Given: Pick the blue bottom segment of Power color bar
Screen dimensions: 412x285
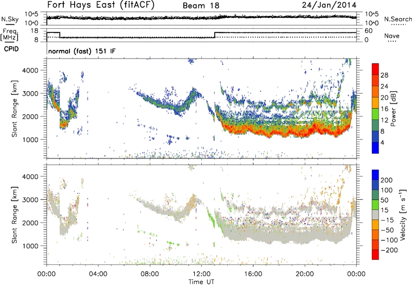Looking at the screenshot, I should coord(375,148).
